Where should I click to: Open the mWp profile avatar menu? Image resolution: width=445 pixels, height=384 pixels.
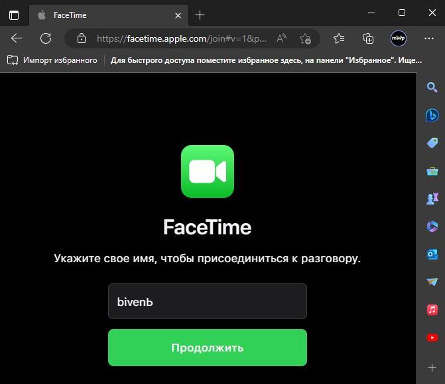pyautogui.click(x=399, y=38)
